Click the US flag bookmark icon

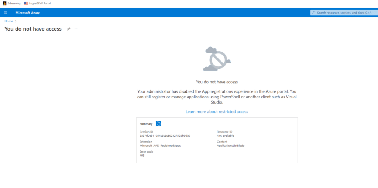[x=26, y=3]
